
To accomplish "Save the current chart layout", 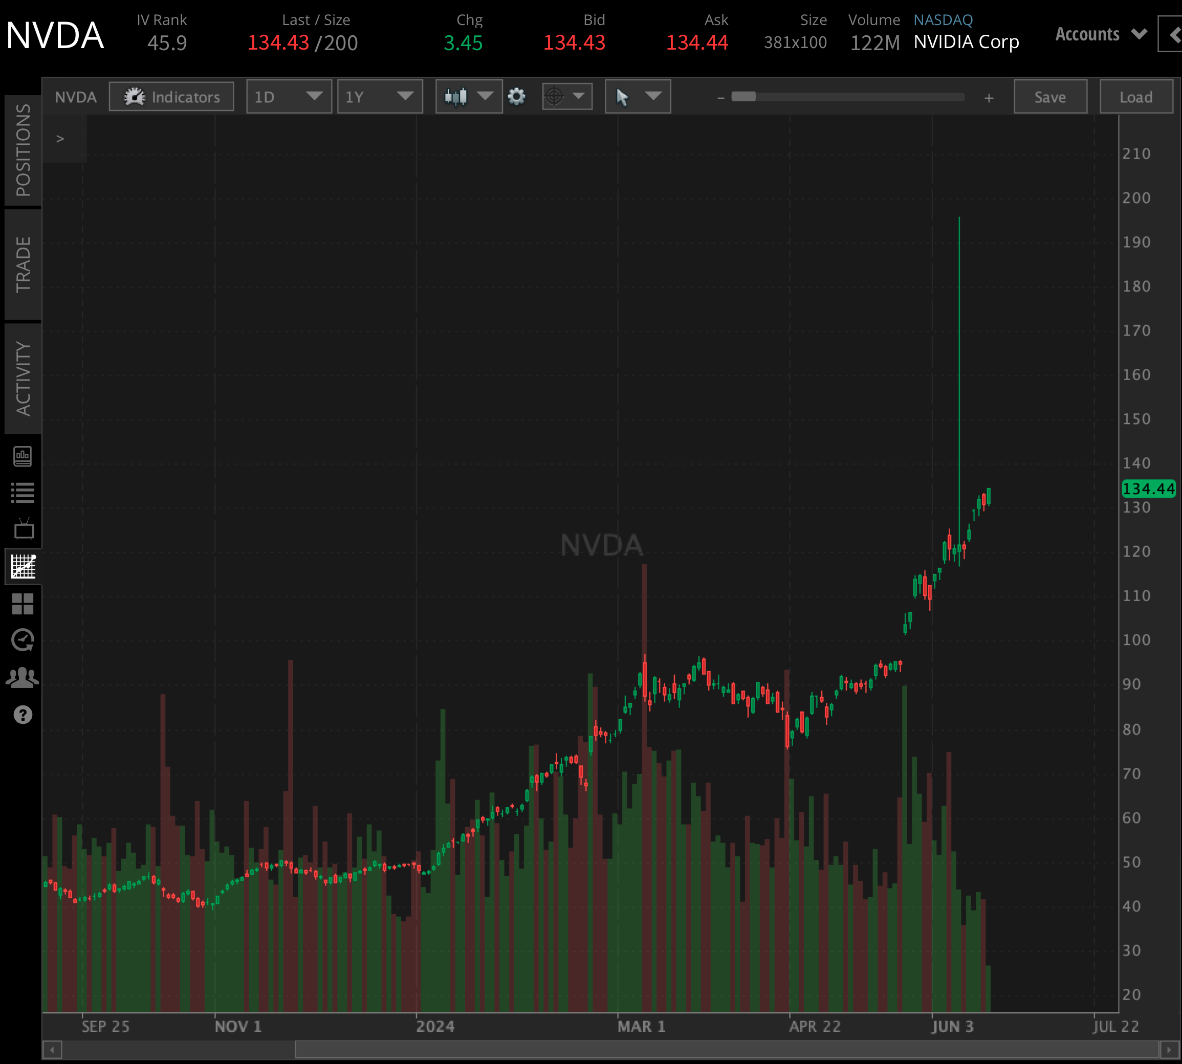I will click(x=1050, y=97).
